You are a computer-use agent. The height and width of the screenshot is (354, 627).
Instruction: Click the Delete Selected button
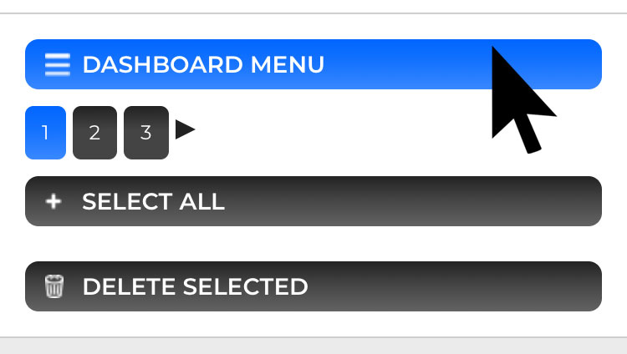pyautogui.click(x=313, y=286)
